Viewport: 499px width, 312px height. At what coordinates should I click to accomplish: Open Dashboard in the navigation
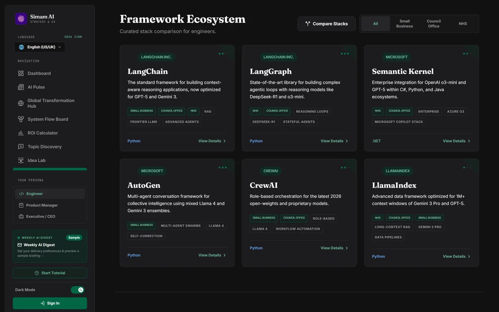(50, 73)
